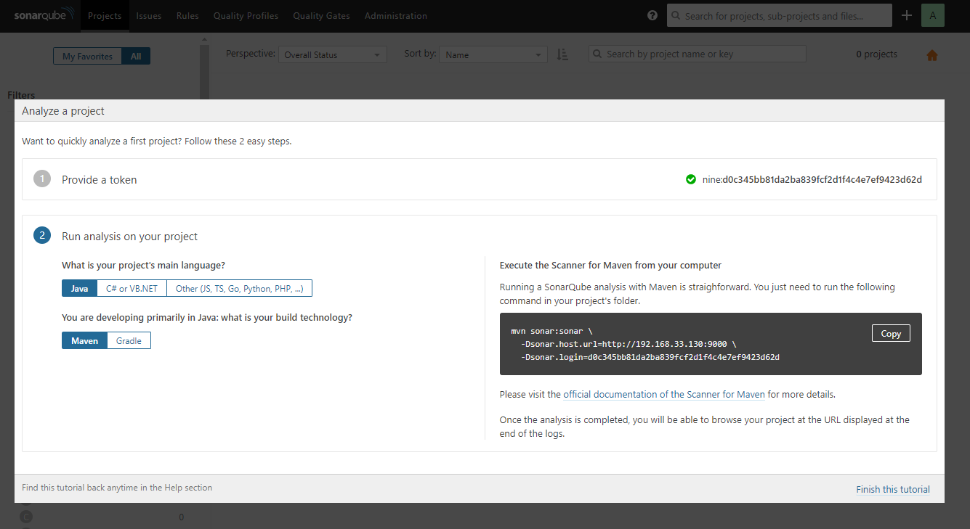Click 'Want to quickly analyze a first project?' text
The image size is (970, 529).
point(156,141)
